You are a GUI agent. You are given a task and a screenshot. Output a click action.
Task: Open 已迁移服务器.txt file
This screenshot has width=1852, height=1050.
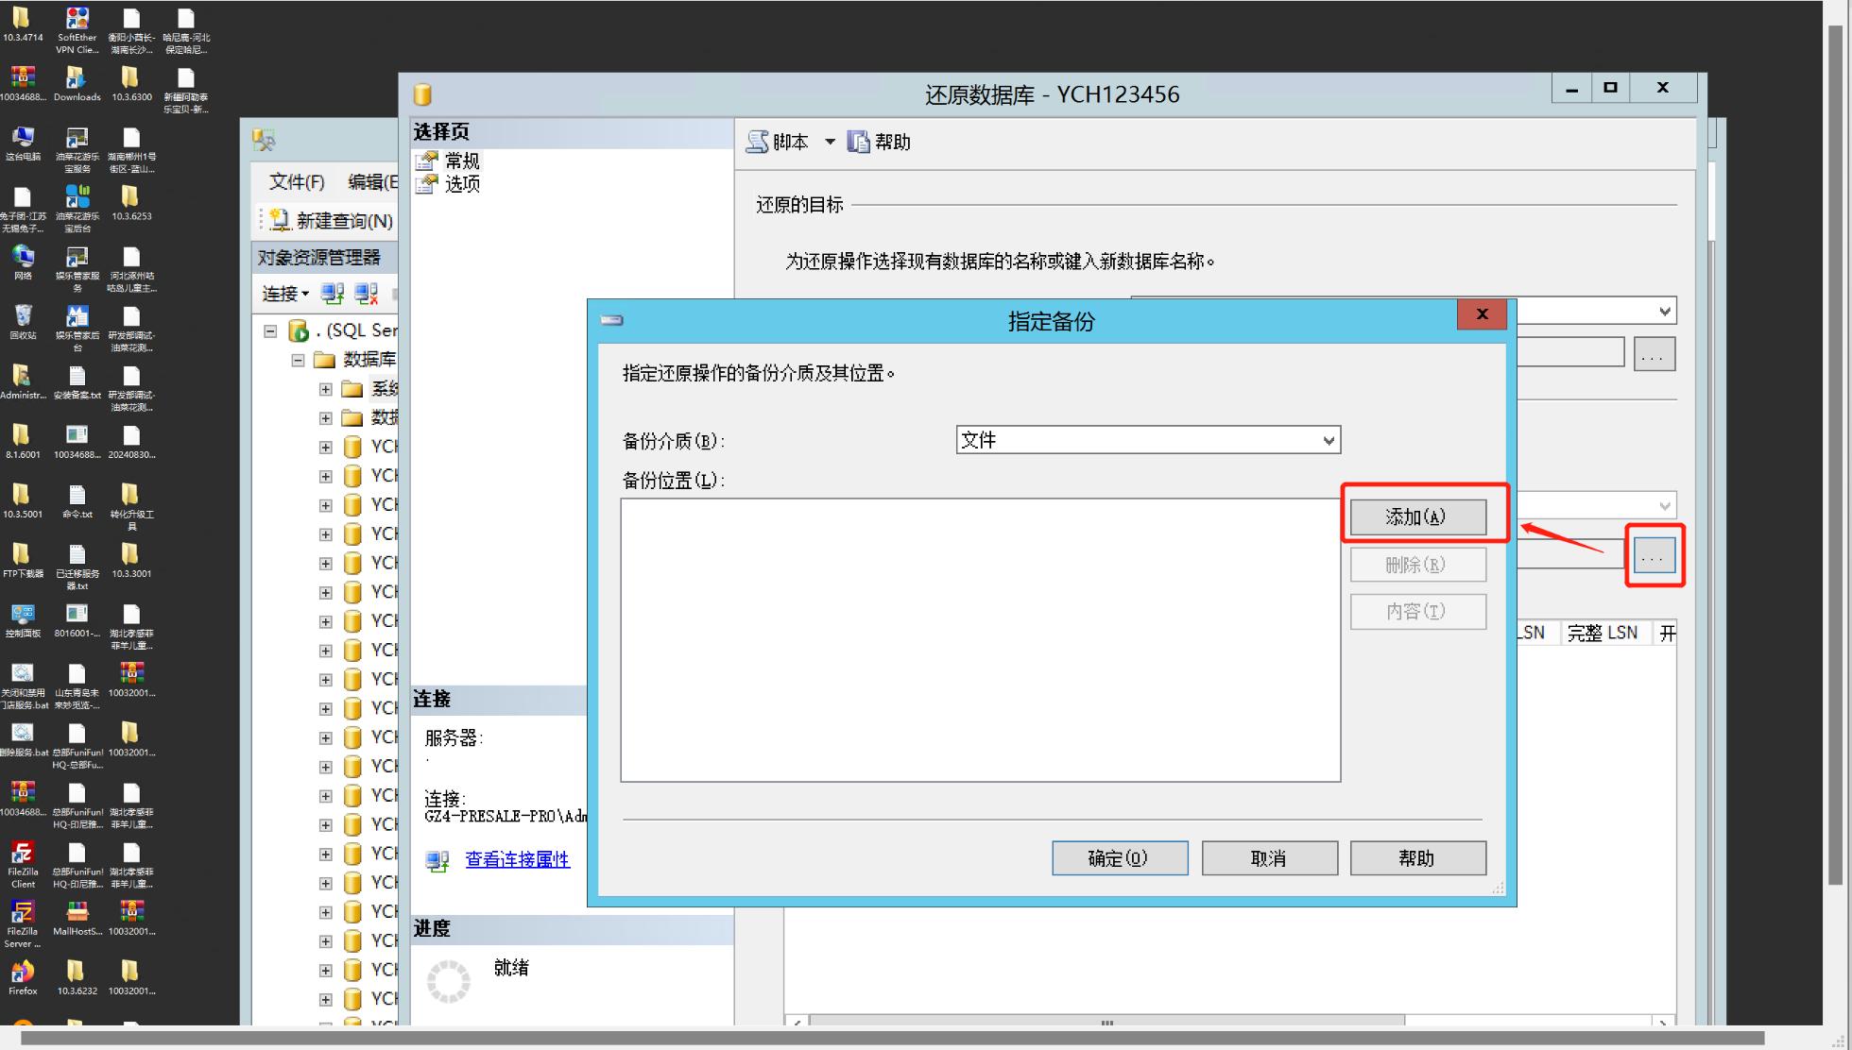(x=77, y=566)
